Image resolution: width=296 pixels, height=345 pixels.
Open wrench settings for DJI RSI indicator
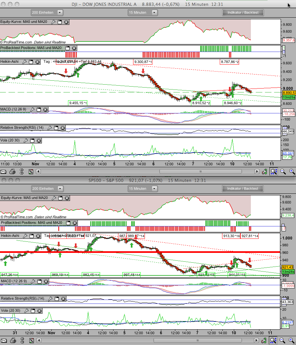50,128
